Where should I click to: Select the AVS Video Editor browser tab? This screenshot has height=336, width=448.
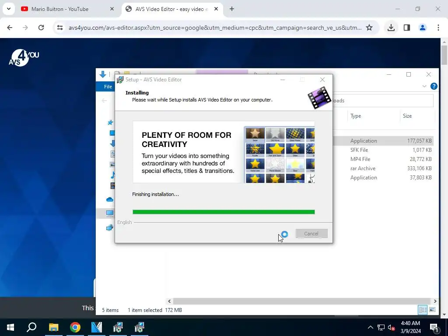pos(171,9)
